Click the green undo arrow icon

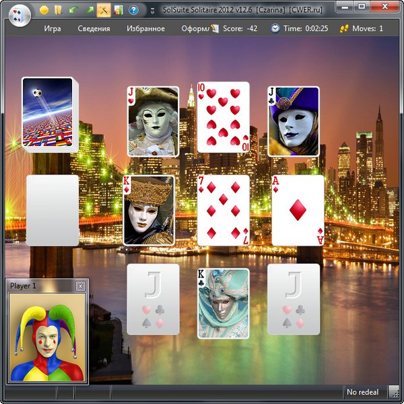coord(73,10)
